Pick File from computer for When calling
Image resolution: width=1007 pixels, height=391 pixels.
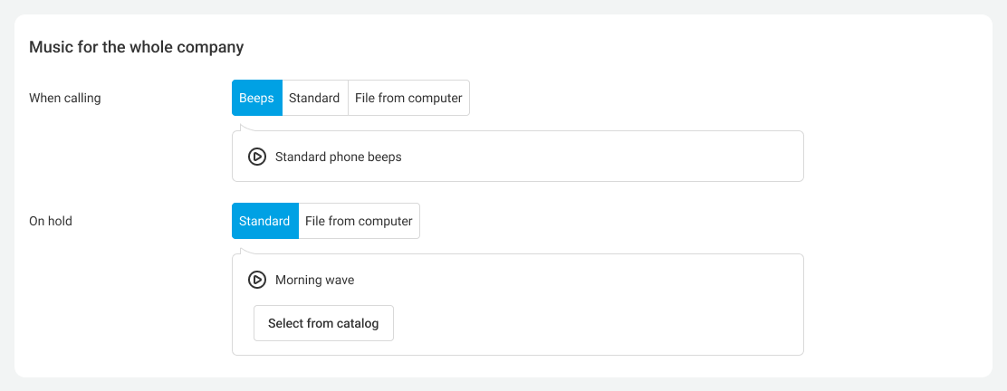[x=408, y=98]
